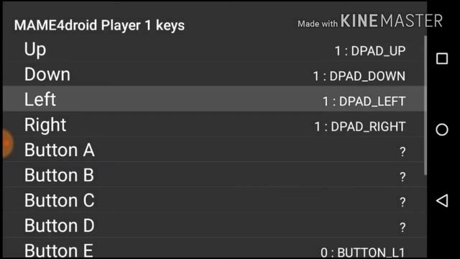
Task: Choose Button C to map
Action: [214, 200]
